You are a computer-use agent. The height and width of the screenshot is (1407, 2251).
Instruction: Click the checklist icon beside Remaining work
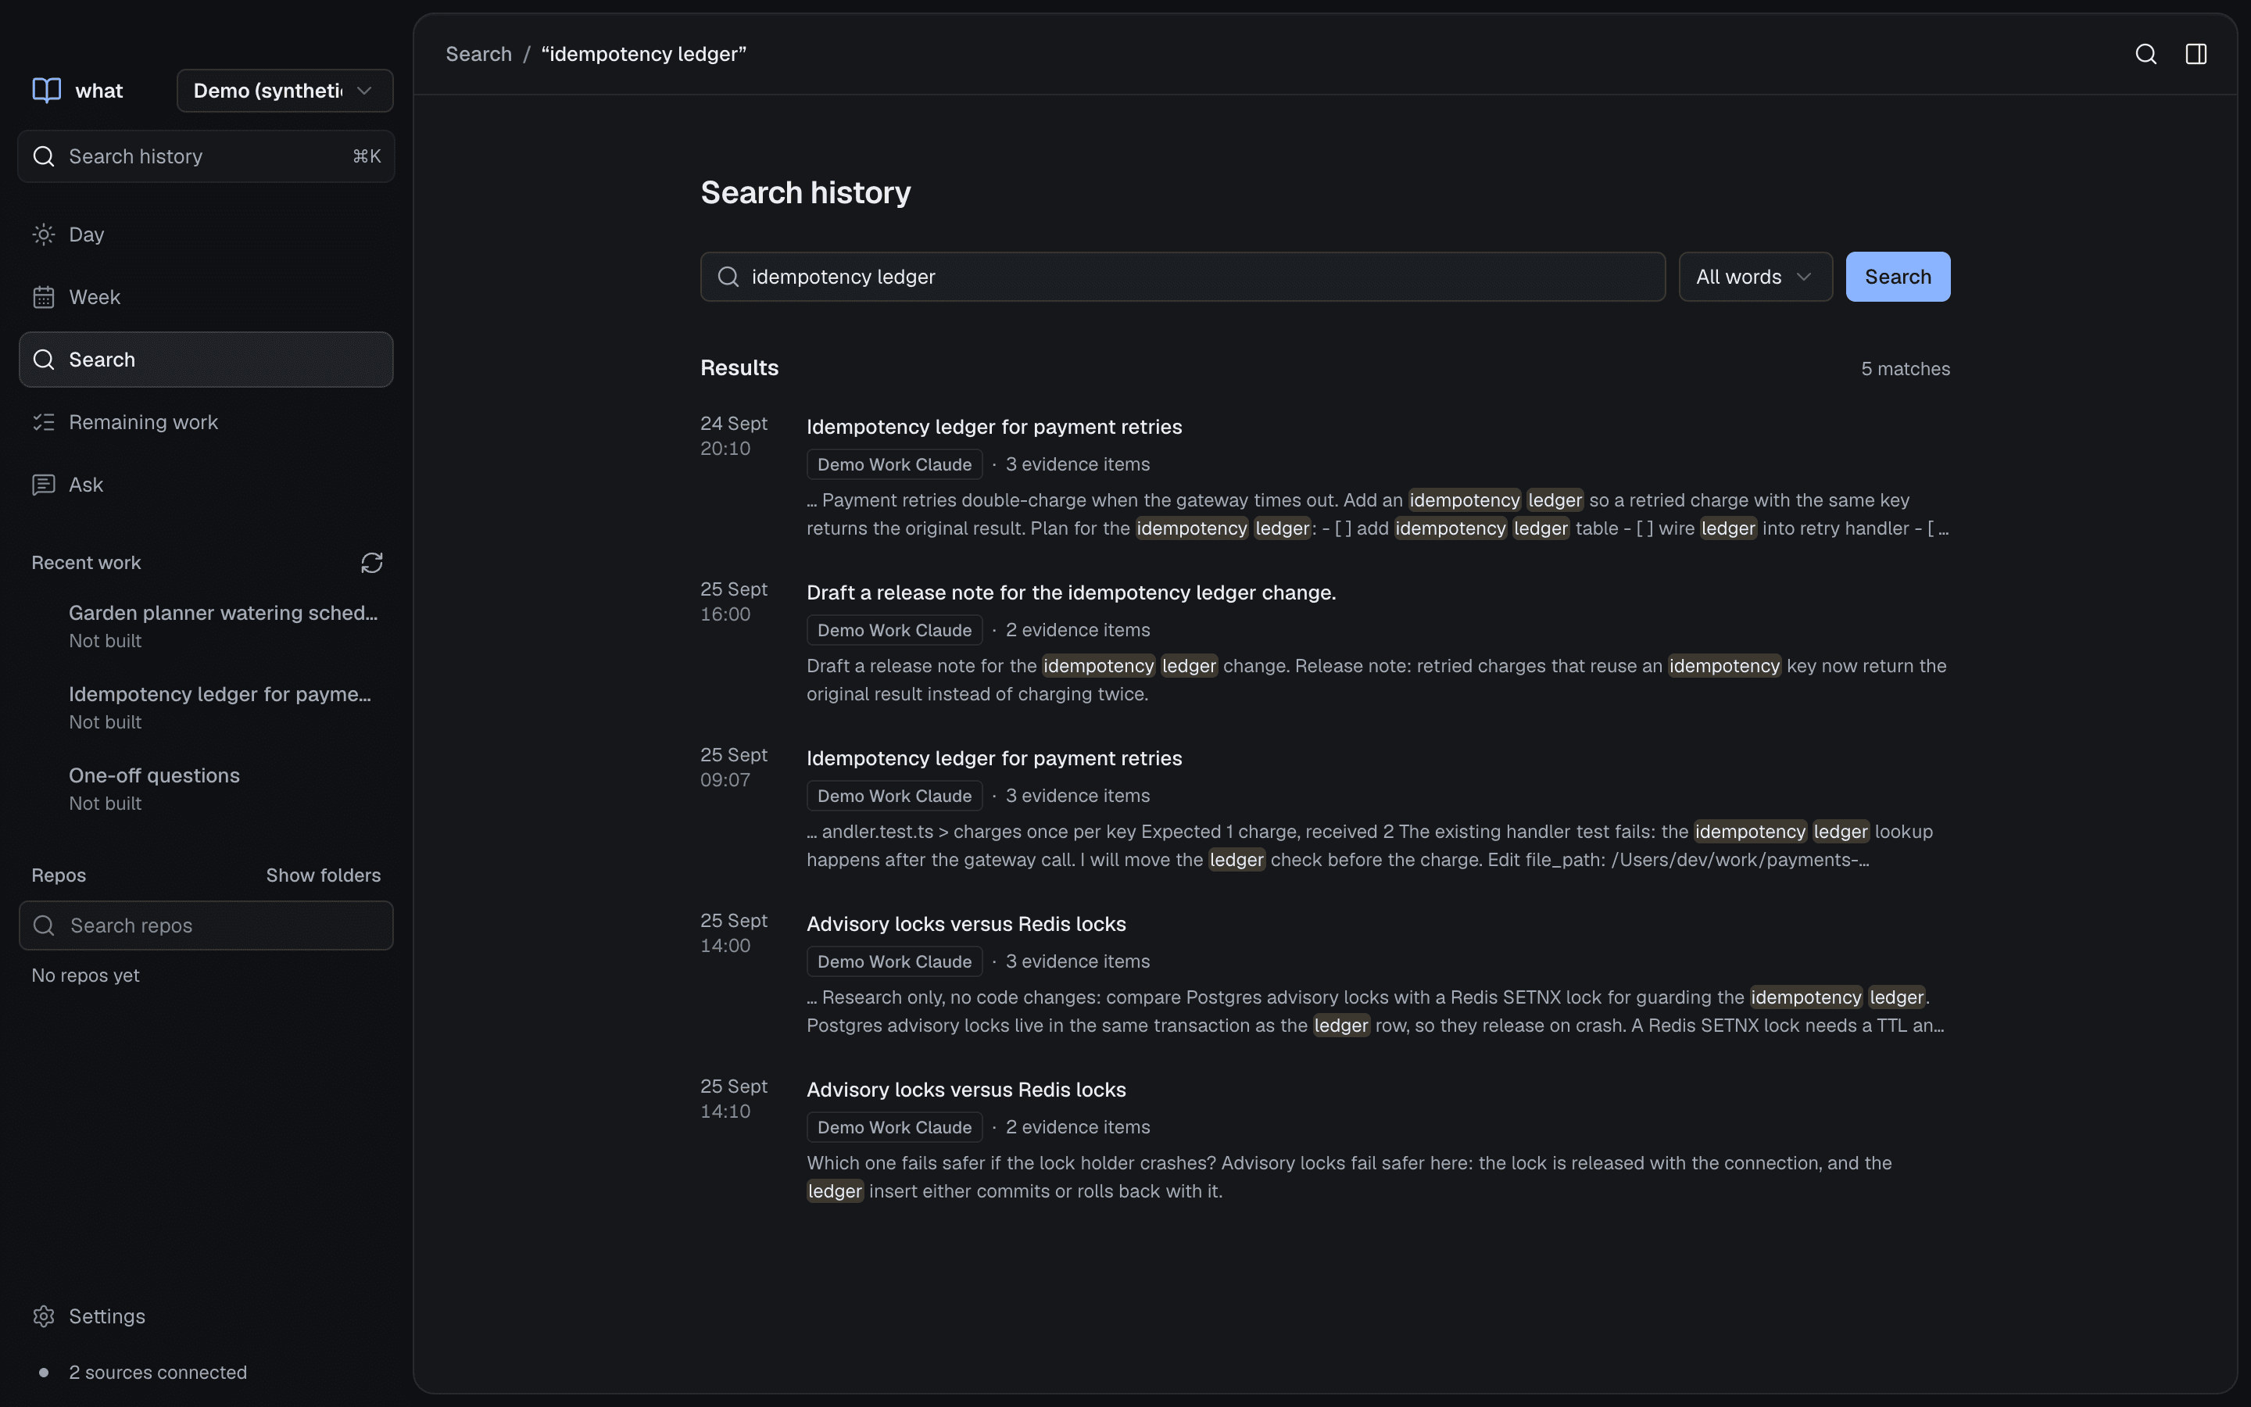44,422
